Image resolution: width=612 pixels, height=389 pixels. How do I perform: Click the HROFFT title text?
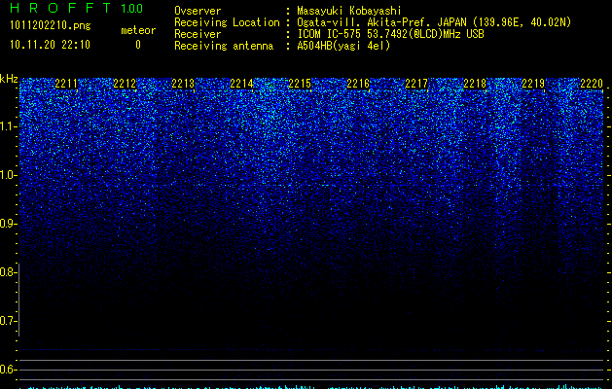(60, 8)
